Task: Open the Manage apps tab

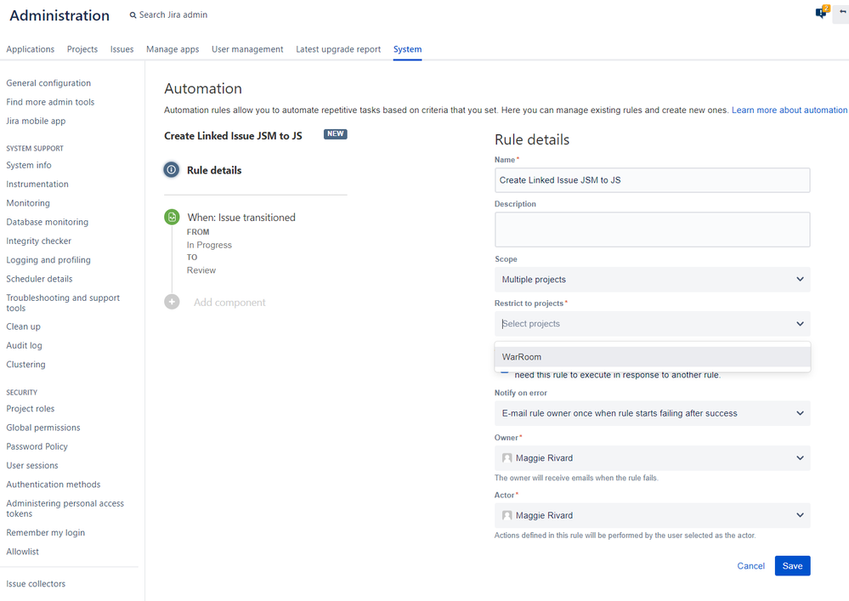Action: [x=173, y=49]
